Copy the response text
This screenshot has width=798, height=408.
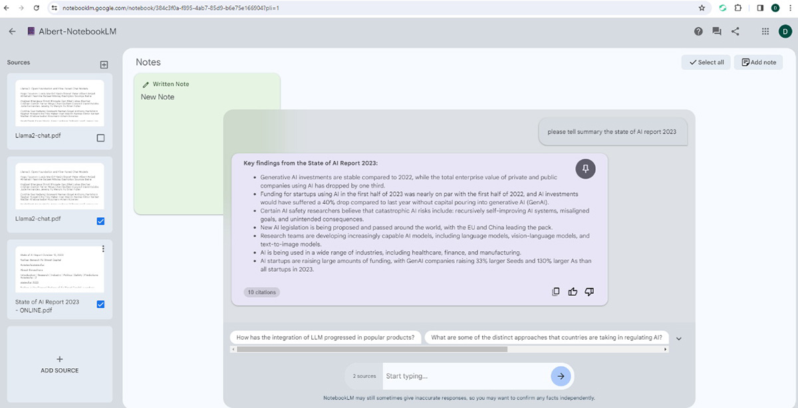[x=556, y=292]
